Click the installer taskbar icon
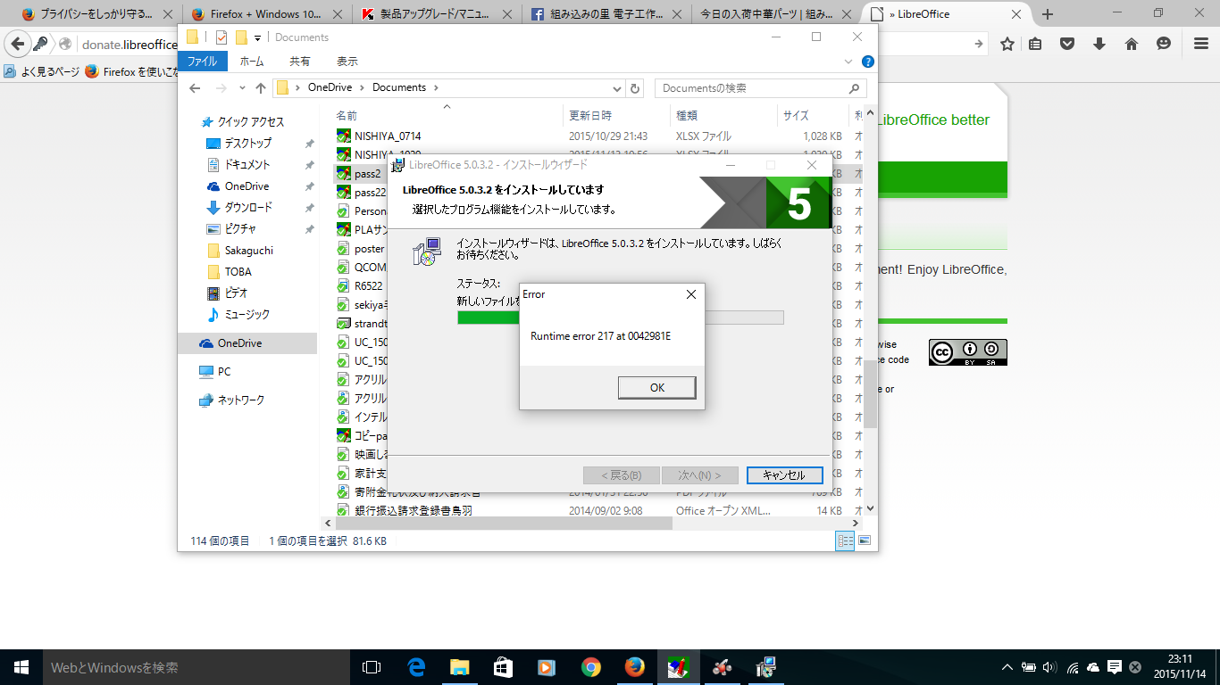This screenshot has height=685, width=1220. pos(765,667)
